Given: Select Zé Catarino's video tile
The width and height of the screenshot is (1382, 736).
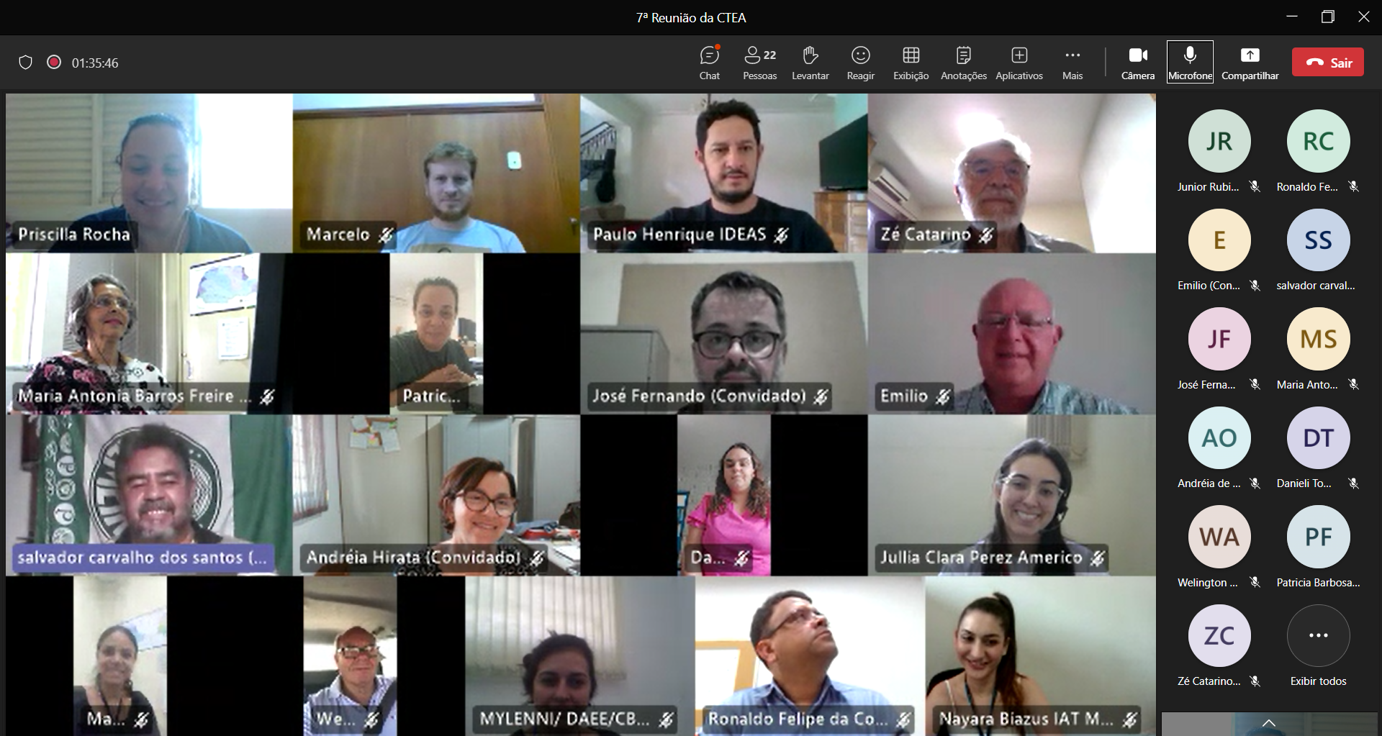Looking at the screenshot, I should click(1012, 173).
